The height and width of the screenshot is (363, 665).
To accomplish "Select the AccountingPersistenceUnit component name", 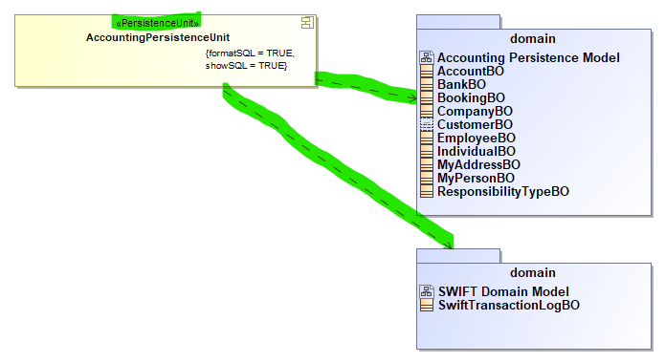I will point(158,37).
